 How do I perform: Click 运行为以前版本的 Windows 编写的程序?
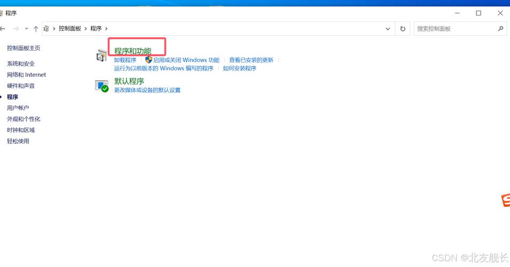pyautogui.click(x=163, y=68)
